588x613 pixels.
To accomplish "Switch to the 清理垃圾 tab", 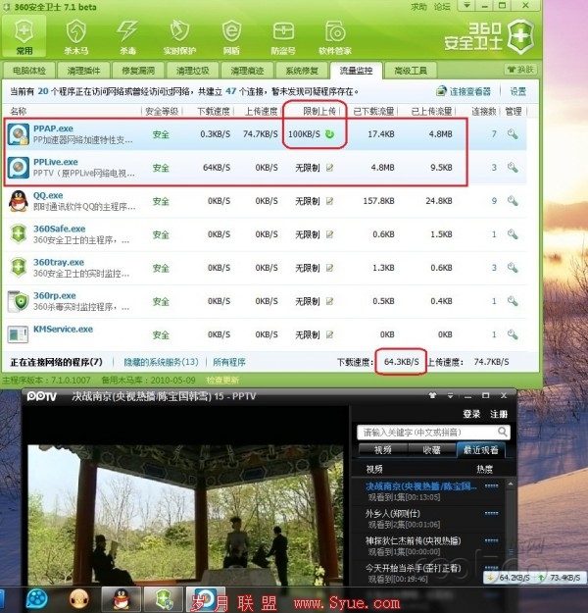I will [193, 71].
